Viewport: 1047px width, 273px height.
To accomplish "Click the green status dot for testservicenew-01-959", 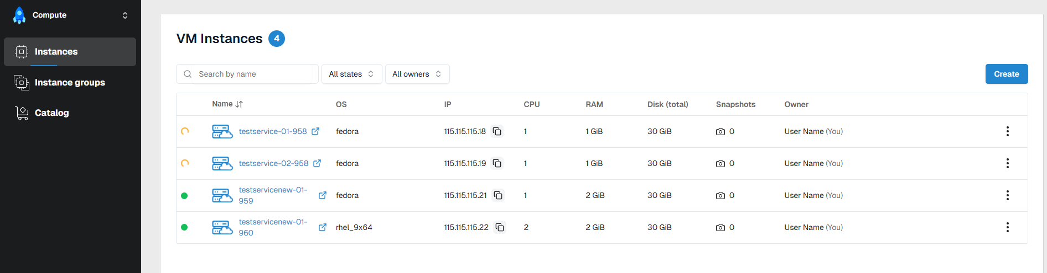I will coord(184,196).
